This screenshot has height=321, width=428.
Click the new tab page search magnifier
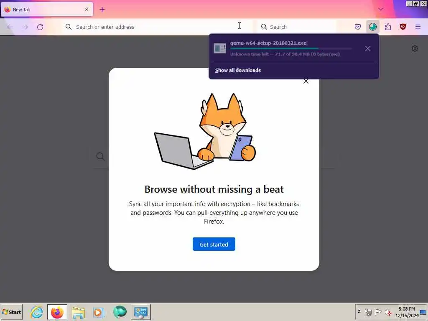click(x=100, y=157)
